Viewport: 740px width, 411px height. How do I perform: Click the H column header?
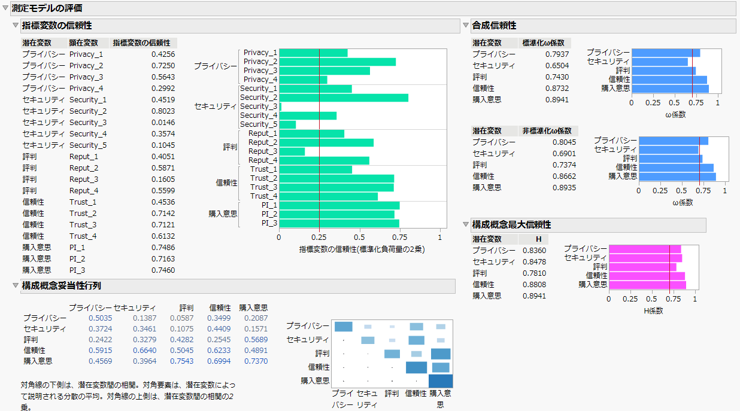click(538, 239)
